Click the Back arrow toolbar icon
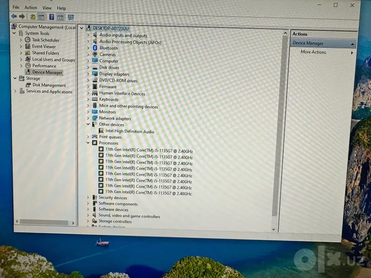The height and width of the screenshot is (278, 371). pyautogui.click(x=14, y=16)
